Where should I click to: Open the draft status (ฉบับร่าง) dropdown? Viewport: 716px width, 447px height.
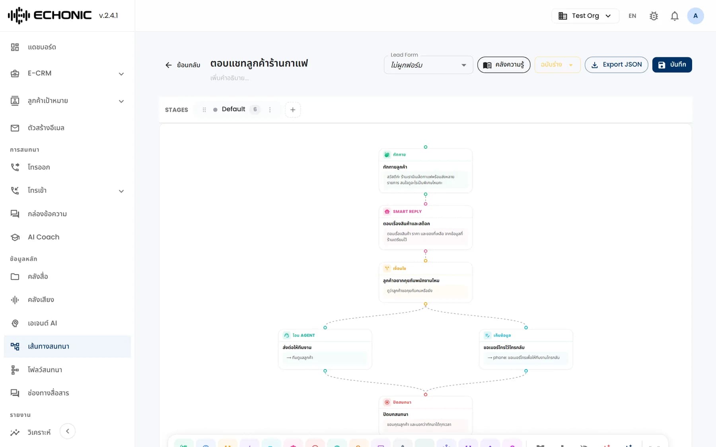click(x=557, y=65)
